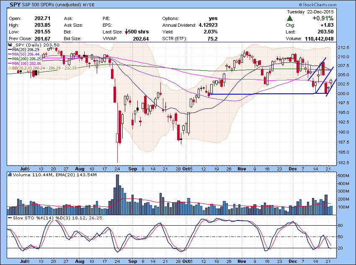Click the 182.5 price axis label

(x=343, y=163)
